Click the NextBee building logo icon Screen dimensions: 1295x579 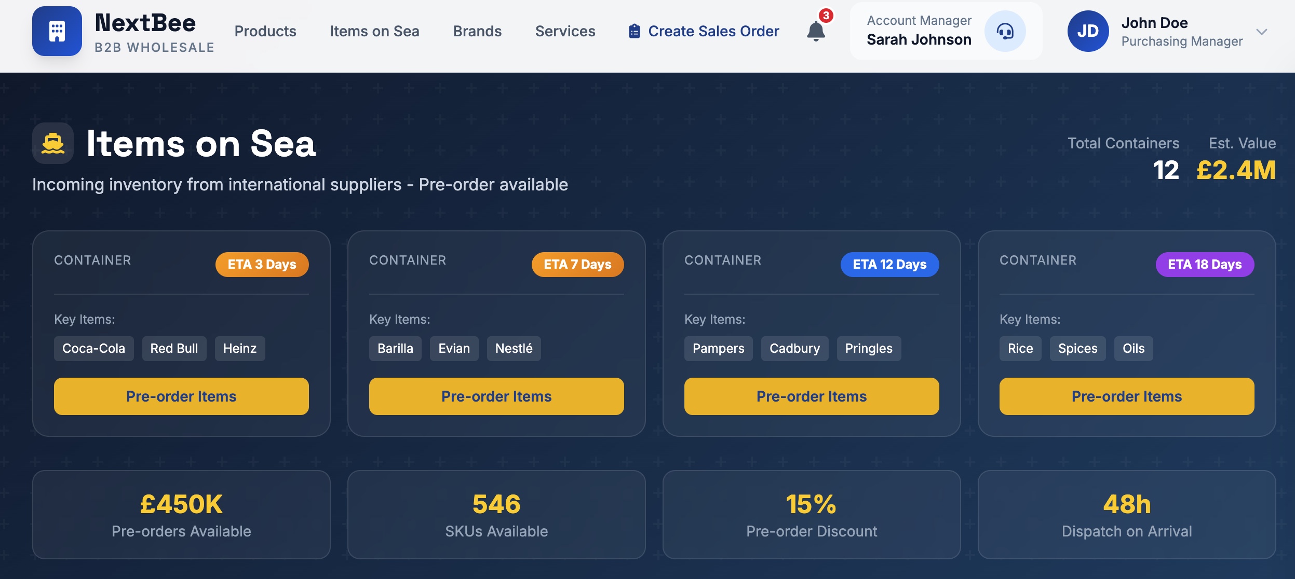tap(57, 31)
